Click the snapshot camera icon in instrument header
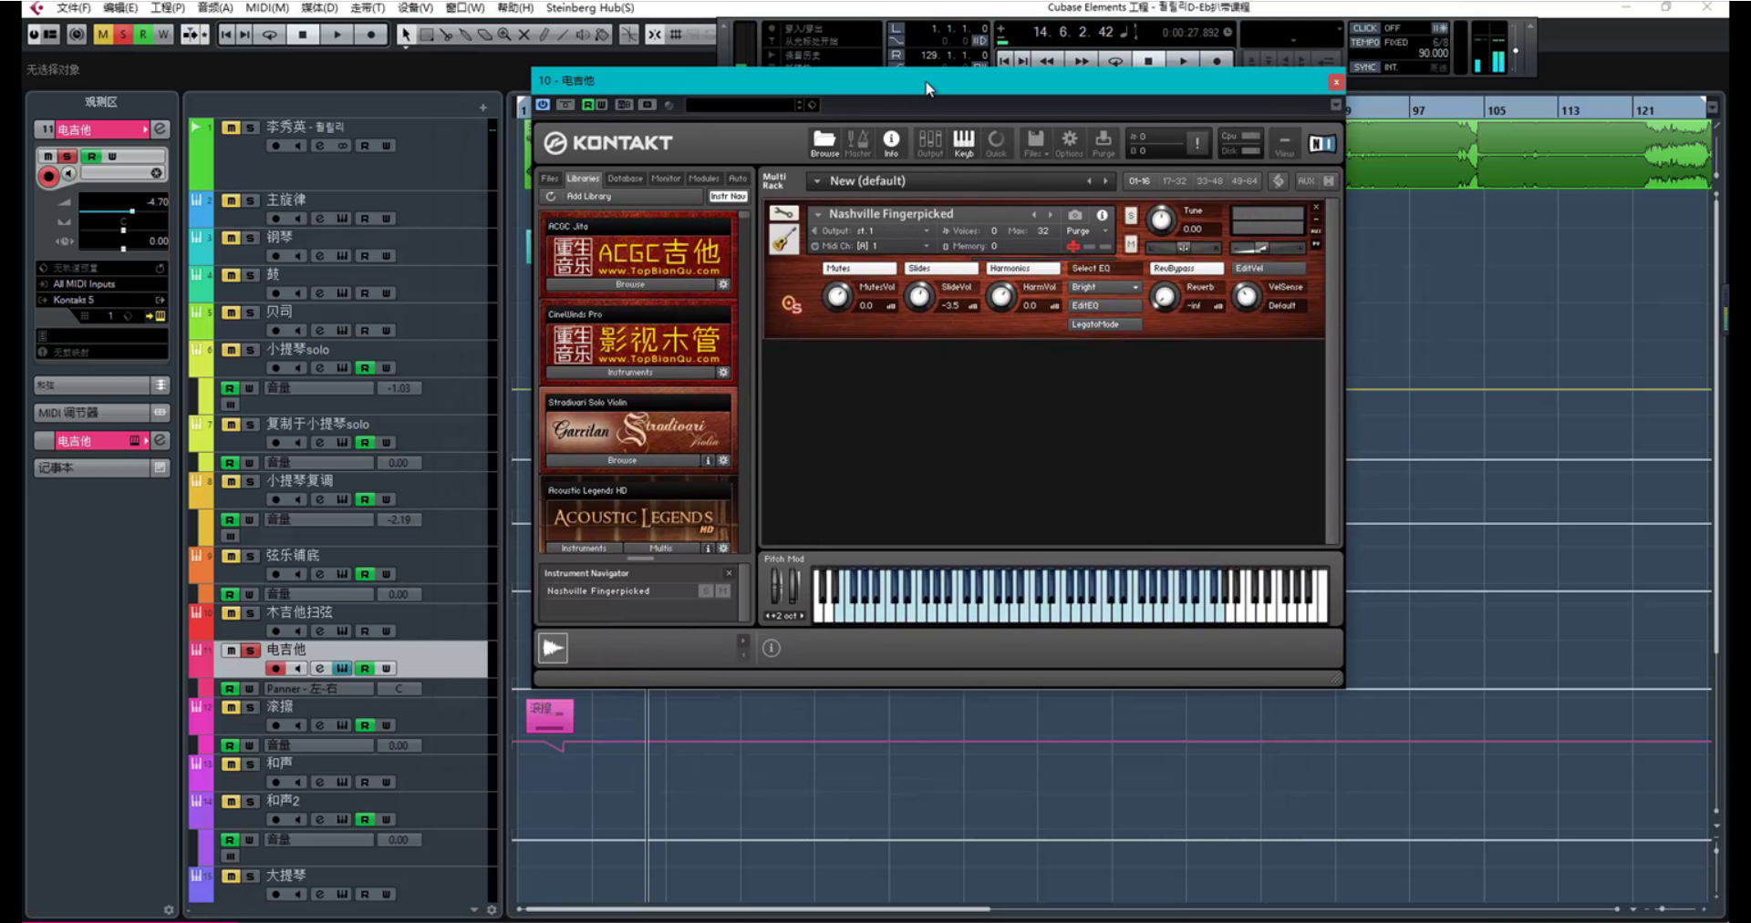The image size is (1751, 923). 1075,215
